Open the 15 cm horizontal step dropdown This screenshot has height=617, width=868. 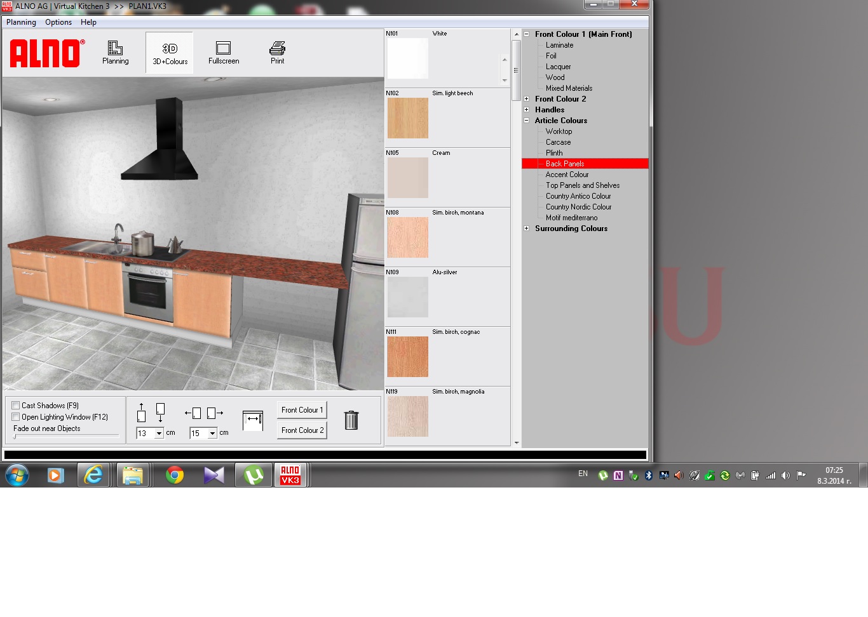[212, 434]
